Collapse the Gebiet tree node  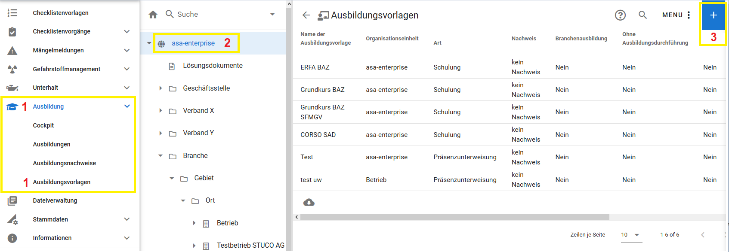172,179
